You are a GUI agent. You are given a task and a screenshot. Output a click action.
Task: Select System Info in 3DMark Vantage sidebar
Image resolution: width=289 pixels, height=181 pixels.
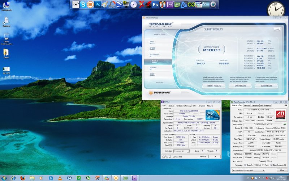(155, 55)
